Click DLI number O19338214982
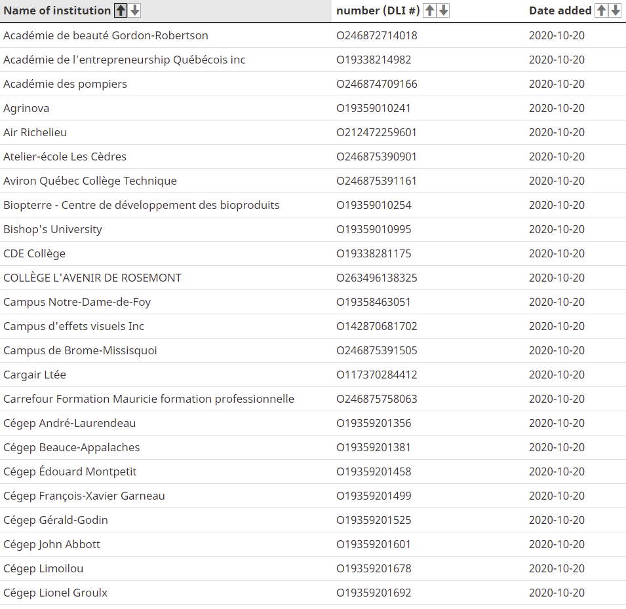The width and height of the screenshot is (626, 609). coord(373,60)
